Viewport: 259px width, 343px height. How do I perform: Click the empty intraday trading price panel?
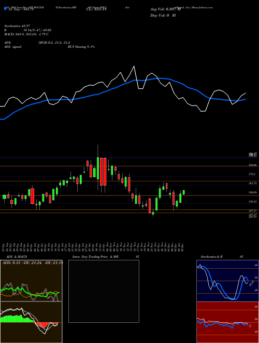(x=104, y=291)
